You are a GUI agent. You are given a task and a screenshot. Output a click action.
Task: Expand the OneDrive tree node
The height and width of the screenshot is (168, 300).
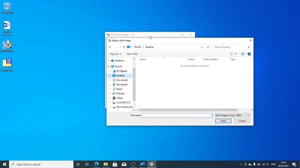(x=109, y=61)
